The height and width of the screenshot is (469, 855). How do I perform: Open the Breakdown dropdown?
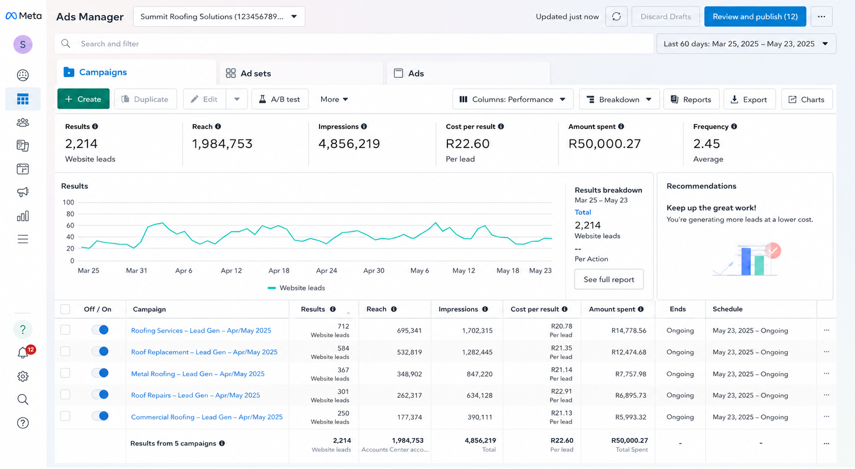point(619,99)
